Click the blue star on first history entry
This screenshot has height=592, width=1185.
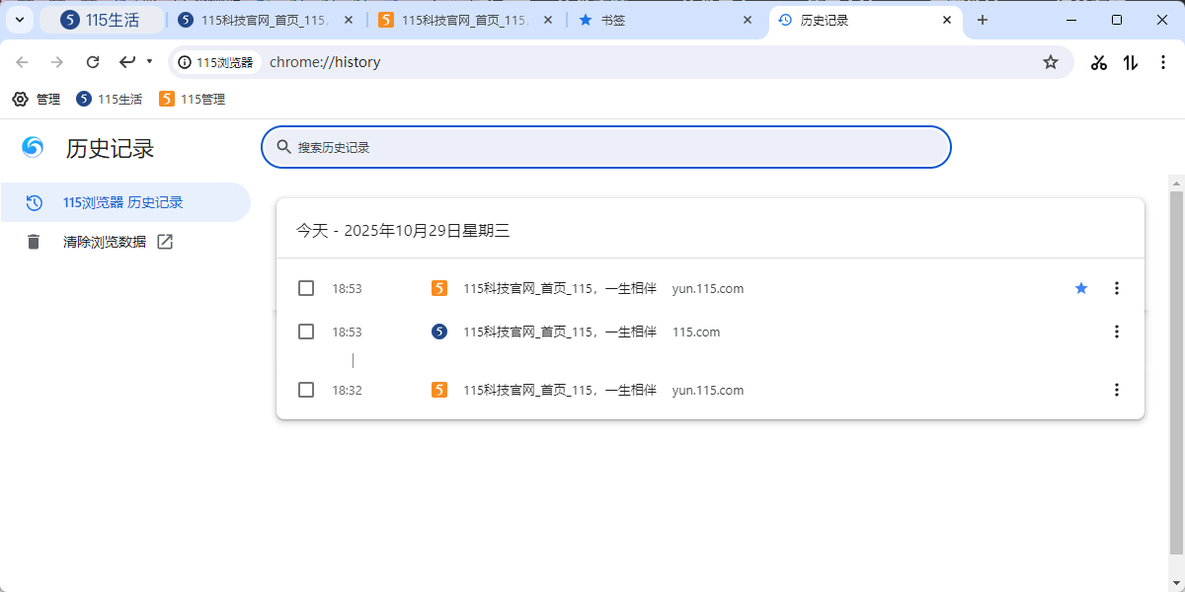pyautogui.click(x=1081, y=288)
